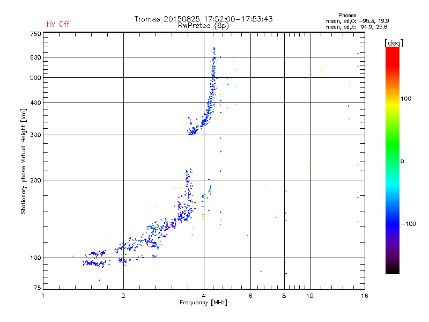429x322 pixels.
Task: Click the x-axis label '10'
Action: pos(310,296)
